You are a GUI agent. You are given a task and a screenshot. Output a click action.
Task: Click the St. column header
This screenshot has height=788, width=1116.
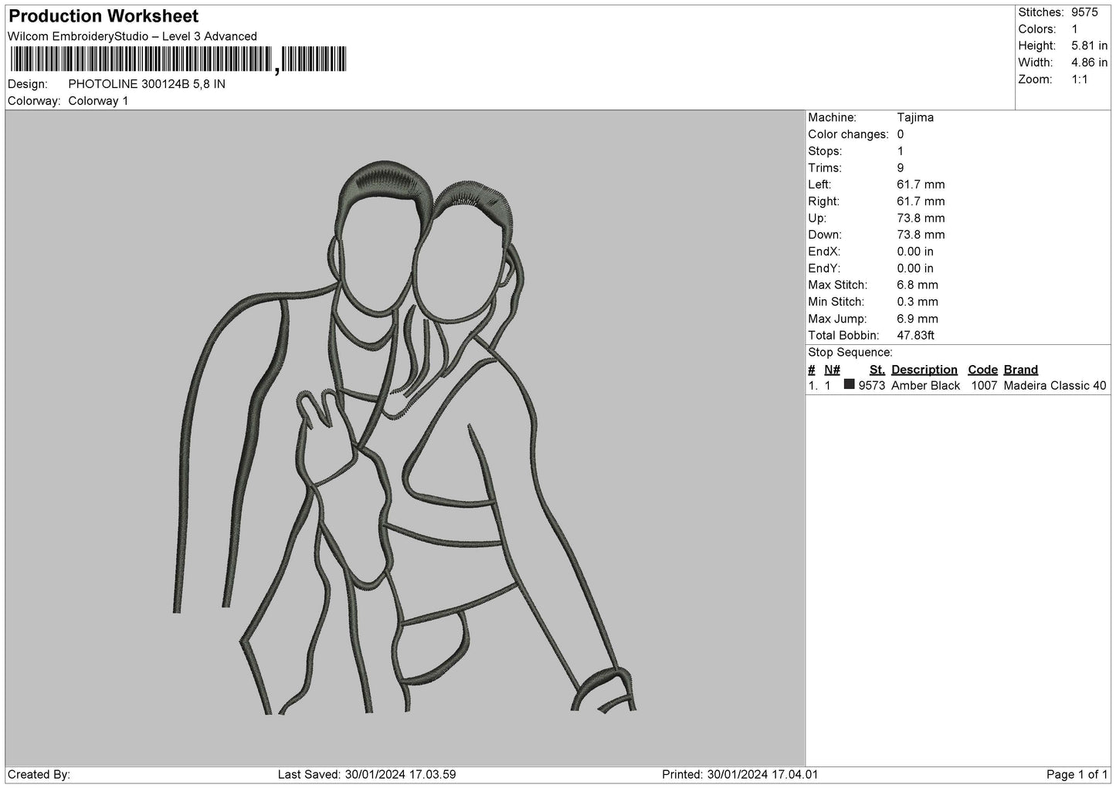pyautogui.click(x=877, y=370)
